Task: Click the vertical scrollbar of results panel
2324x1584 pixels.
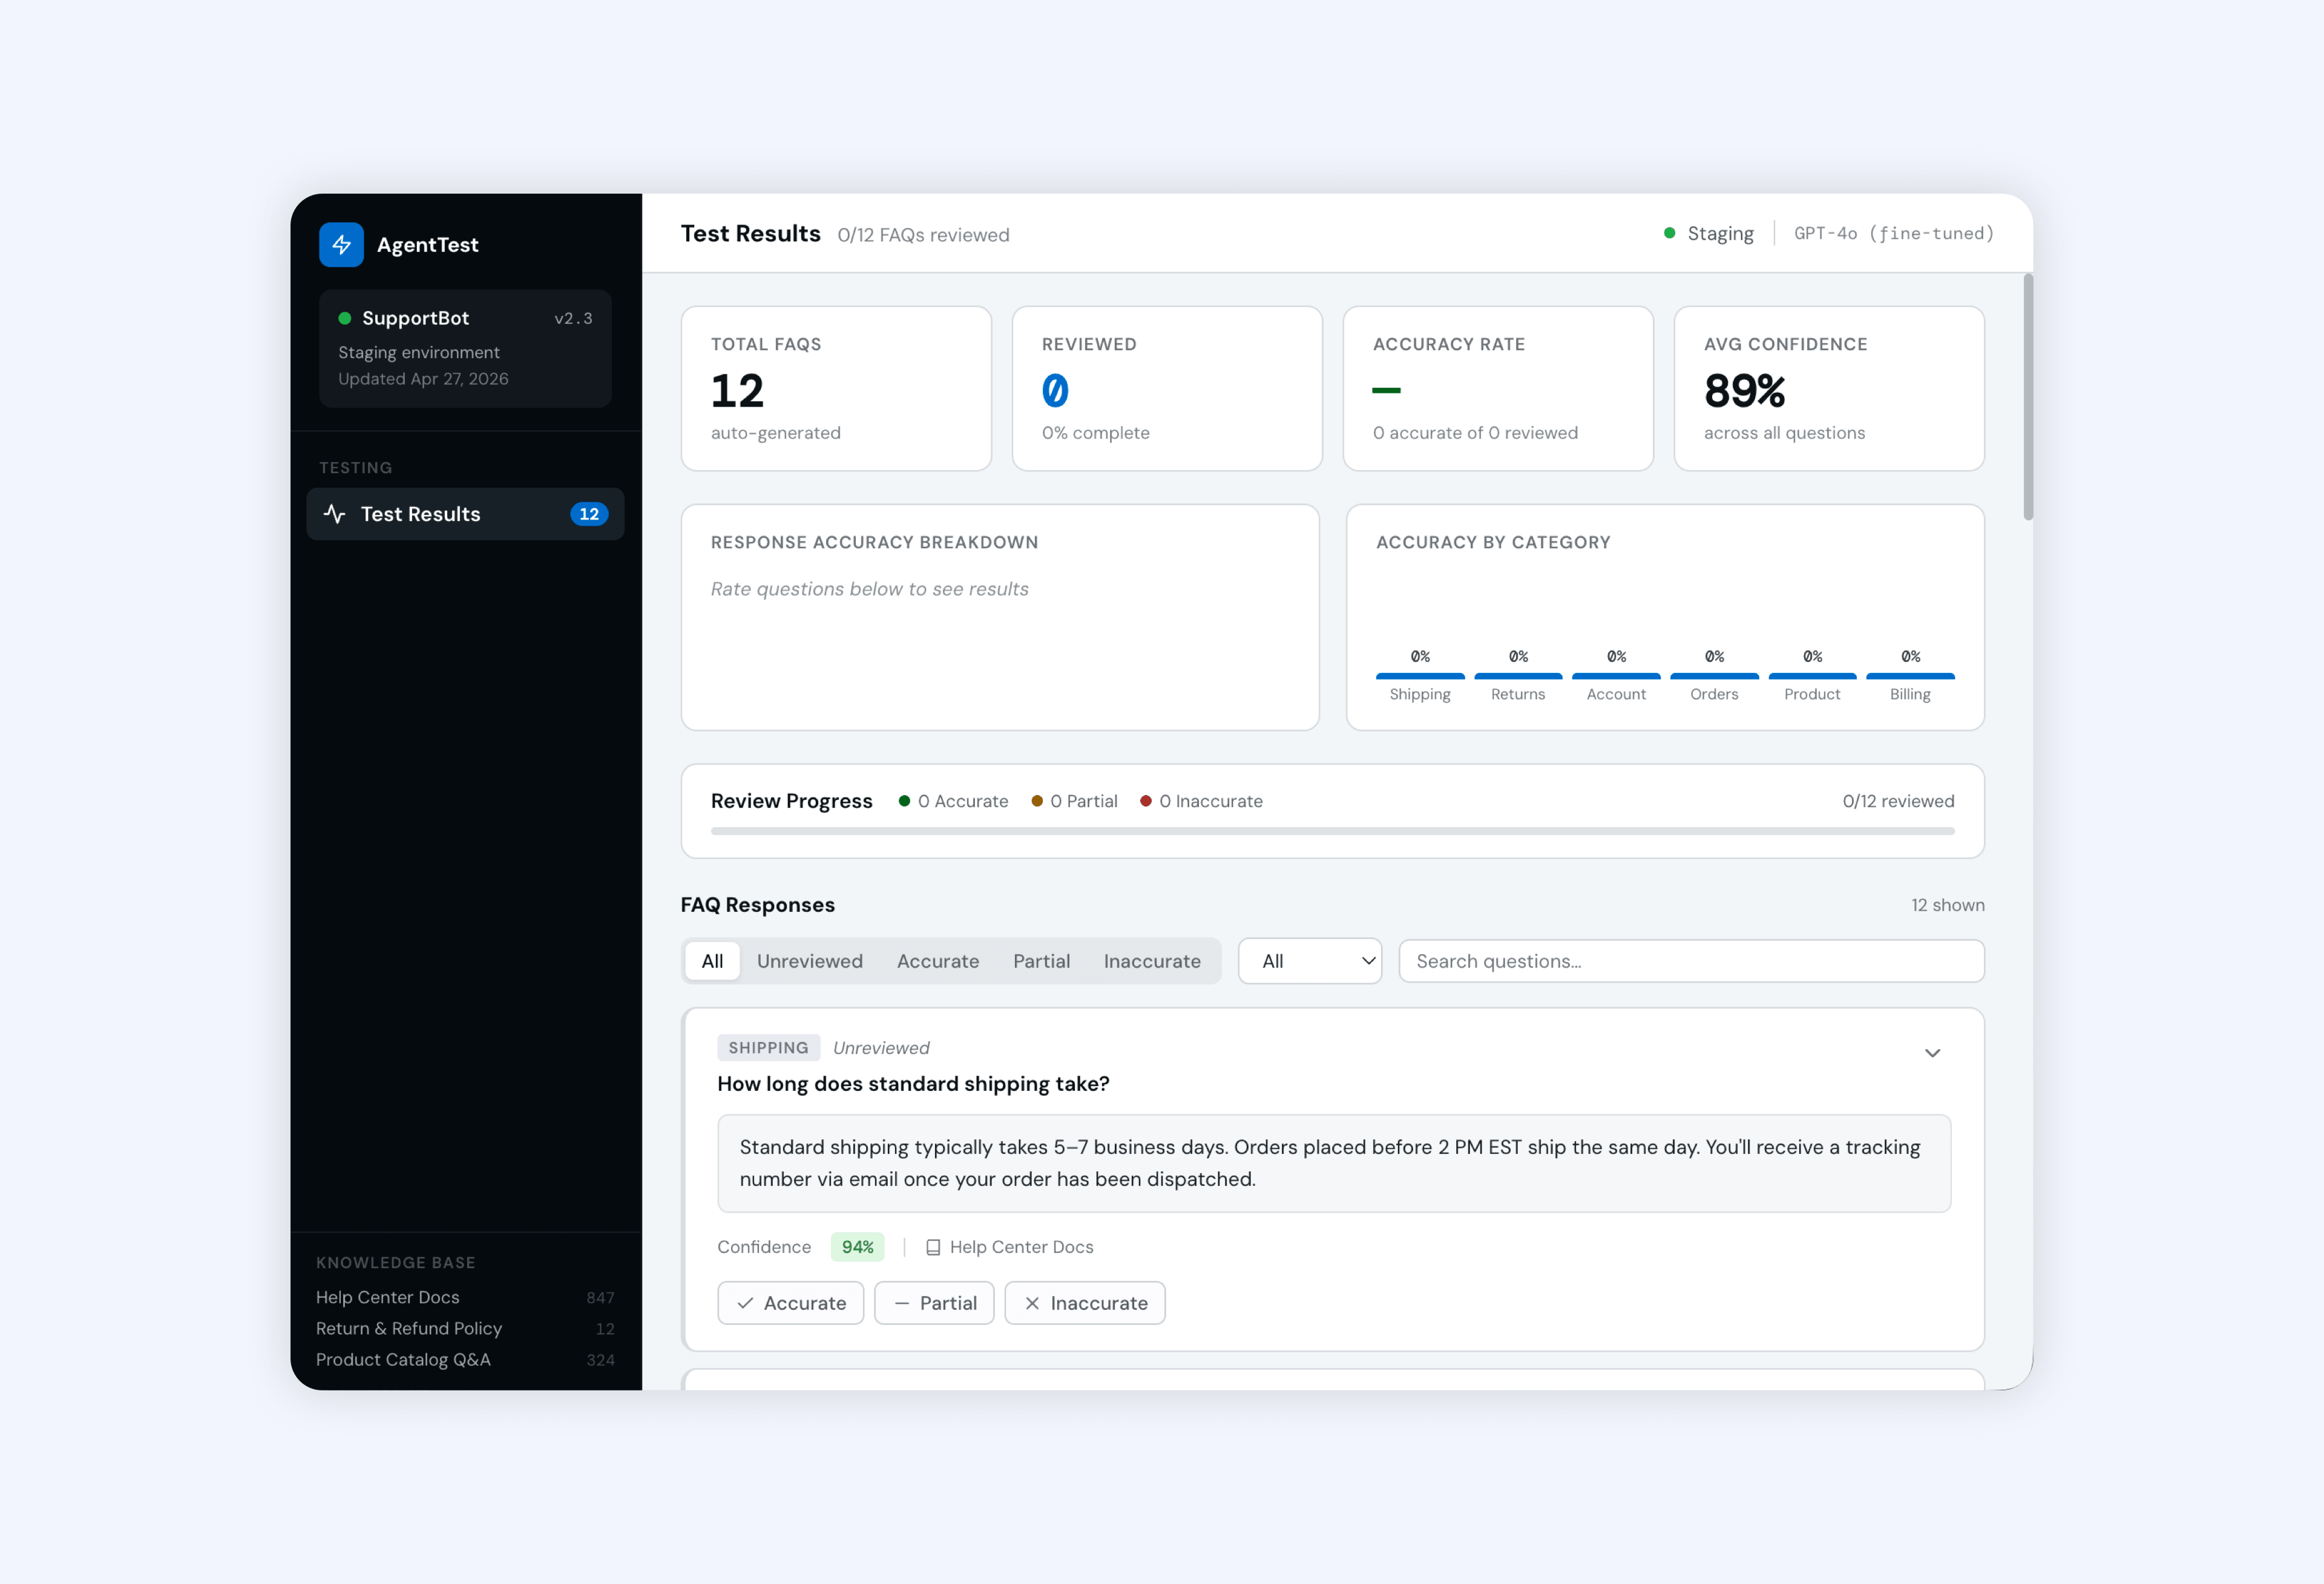Action: click(x=2028, y=397)
